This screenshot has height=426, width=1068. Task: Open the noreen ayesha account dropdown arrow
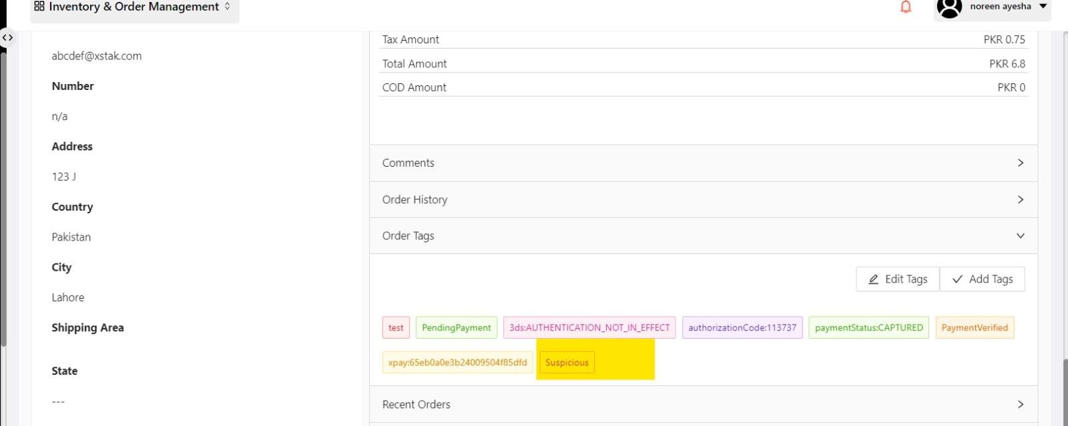(1043, 7)
